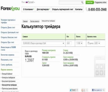This screenshot has height=92, width=108.
Task: Click the Tweet button
Action: coord(73,90)
